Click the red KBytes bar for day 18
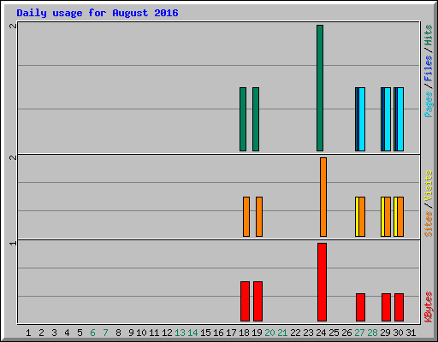438x342 pixels. (x=245, y=302)
